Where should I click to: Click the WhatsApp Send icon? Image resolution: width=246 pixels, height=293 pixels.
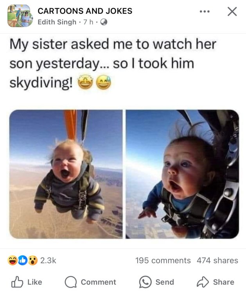pyautogui.click(x=145, y=282)
